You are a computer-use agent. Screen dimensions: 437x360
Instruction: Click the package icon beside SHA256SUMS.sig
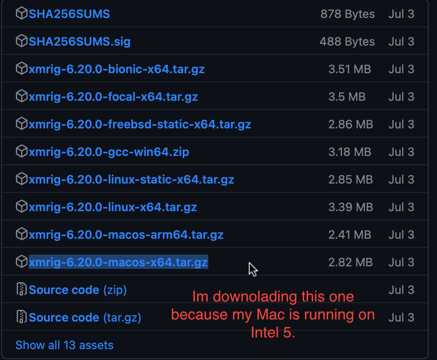[x=22, y=41]
